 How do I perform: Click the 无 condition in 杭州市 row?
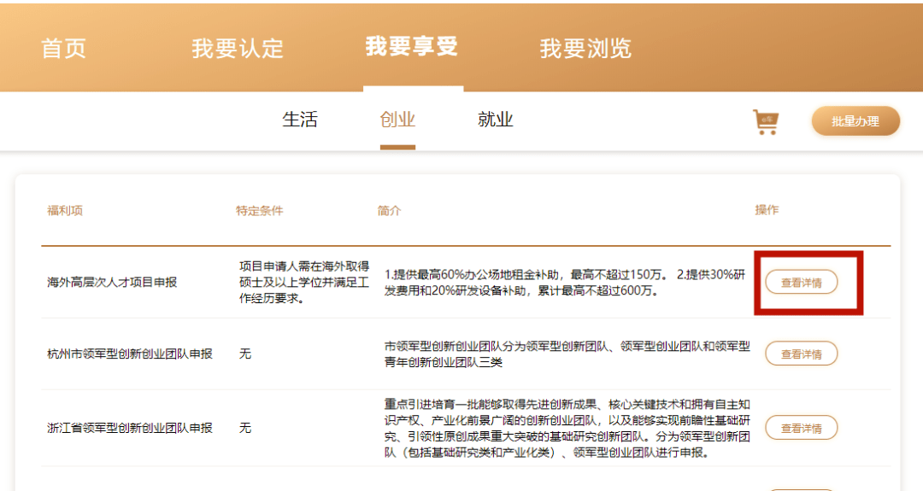pos(245,354)
